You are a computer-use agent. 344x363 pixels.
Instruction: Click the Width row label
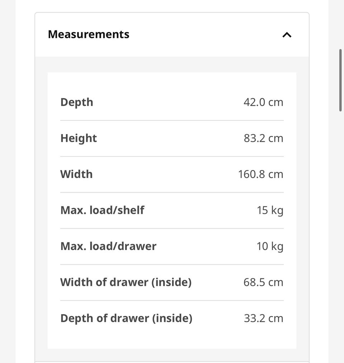click(76, 174)
